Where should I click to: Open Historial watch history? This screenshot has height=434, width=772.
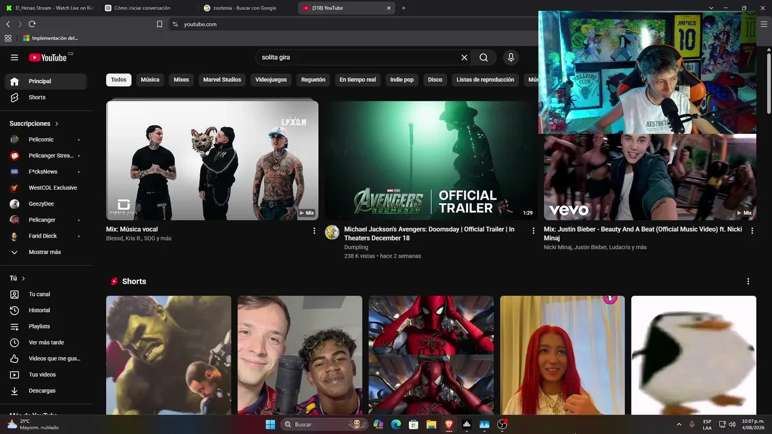coord(46,310)
